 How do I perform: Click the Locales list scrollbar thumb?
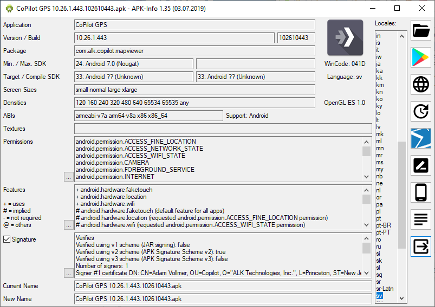point(401,195)
